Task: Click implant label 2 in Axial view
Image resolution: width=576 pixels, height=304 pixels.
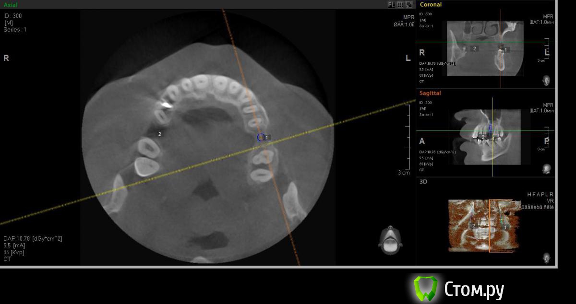Action: pos(159,134)
